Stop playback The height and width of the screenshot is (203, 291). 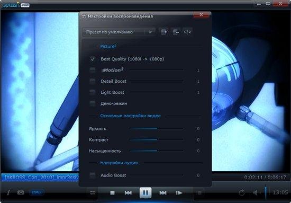pyautogui.click(x=113, y=193)
